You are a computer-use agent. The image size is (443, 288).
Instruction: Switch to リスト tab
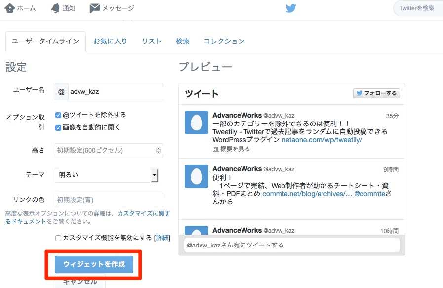[x=152, y=41]
